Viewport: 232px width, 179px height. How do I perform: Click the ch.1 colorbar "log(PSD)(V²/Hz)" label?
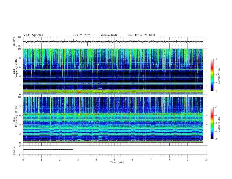pyautogui.click(x=219, y=76)
